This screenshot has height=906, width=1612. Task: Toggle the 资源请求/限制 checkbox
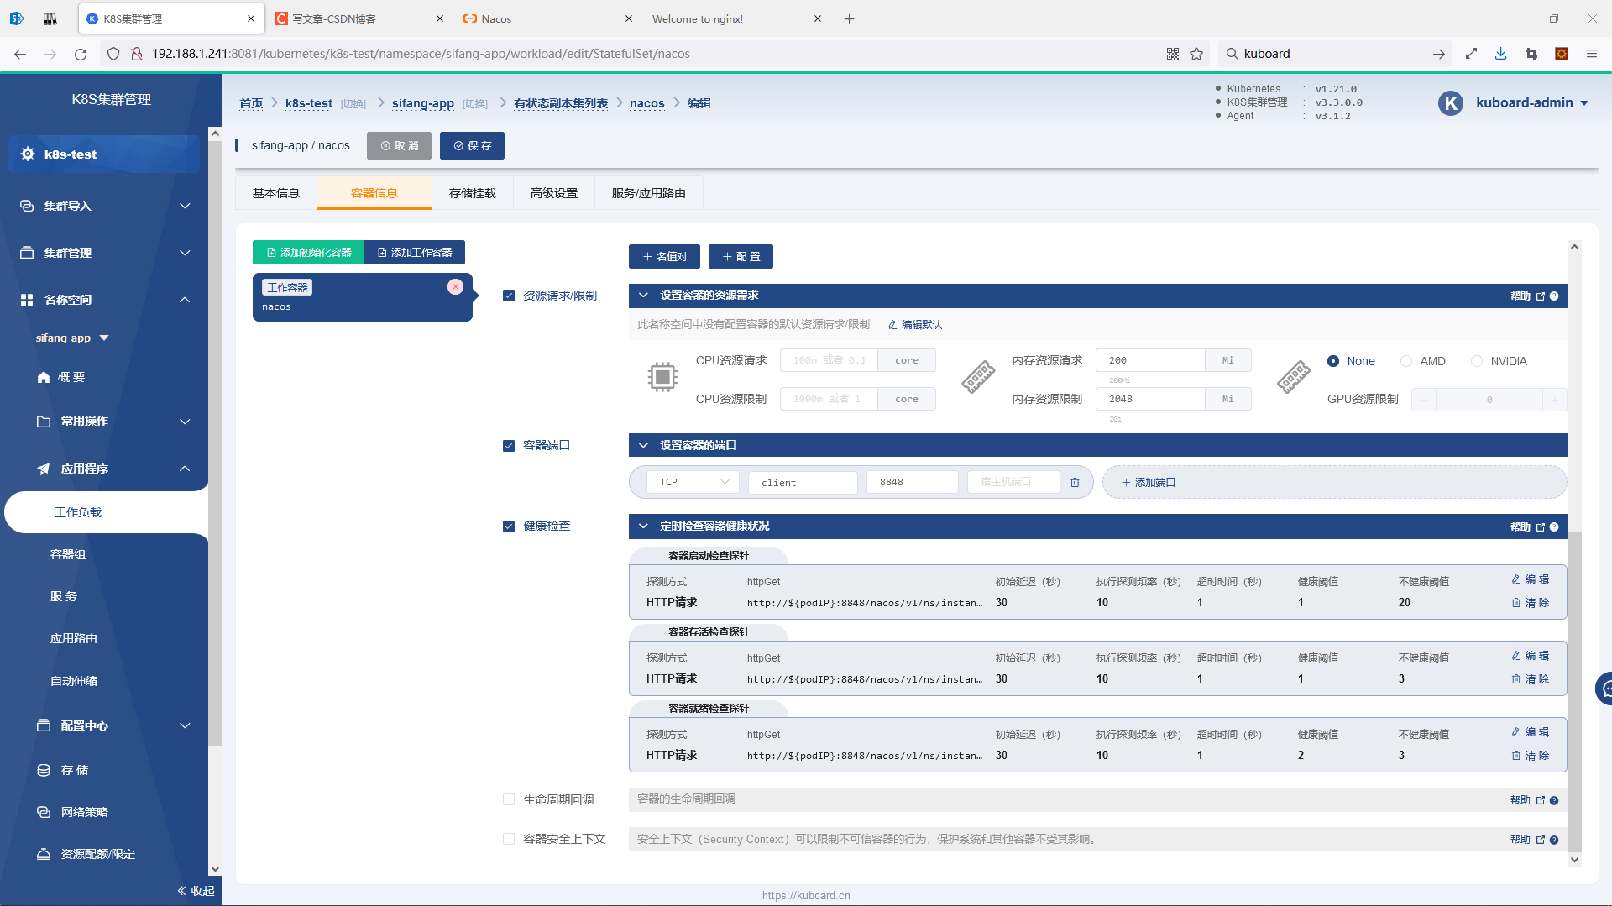(x=508, y=296)
